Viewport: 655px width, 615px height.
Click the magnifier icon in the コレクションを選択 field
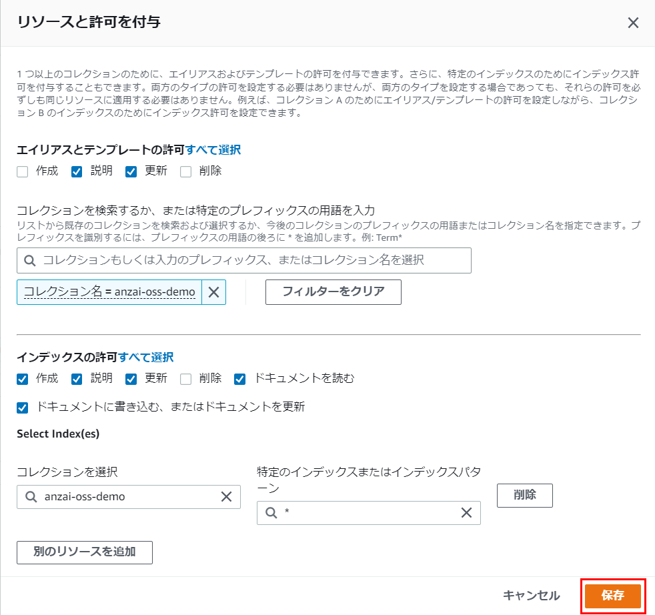click(x=31, y=497)
